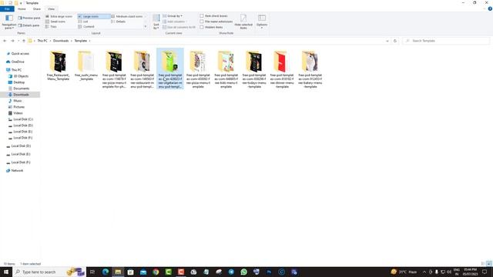Open the Options button in the ribbon
The width and height of the screenshot is (493, 277).
[262, 22]
